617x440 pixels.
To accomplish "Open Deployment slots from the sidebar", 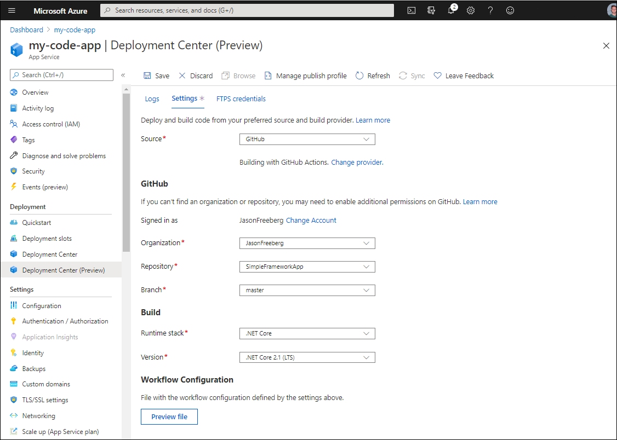I will click(x=48, y=238).
